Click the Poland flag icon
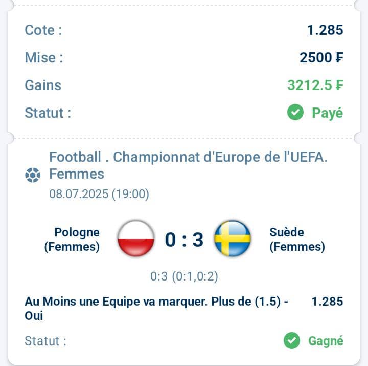This screenshot has width=368, height=366. pyautogui.click(x=136, y=239)
